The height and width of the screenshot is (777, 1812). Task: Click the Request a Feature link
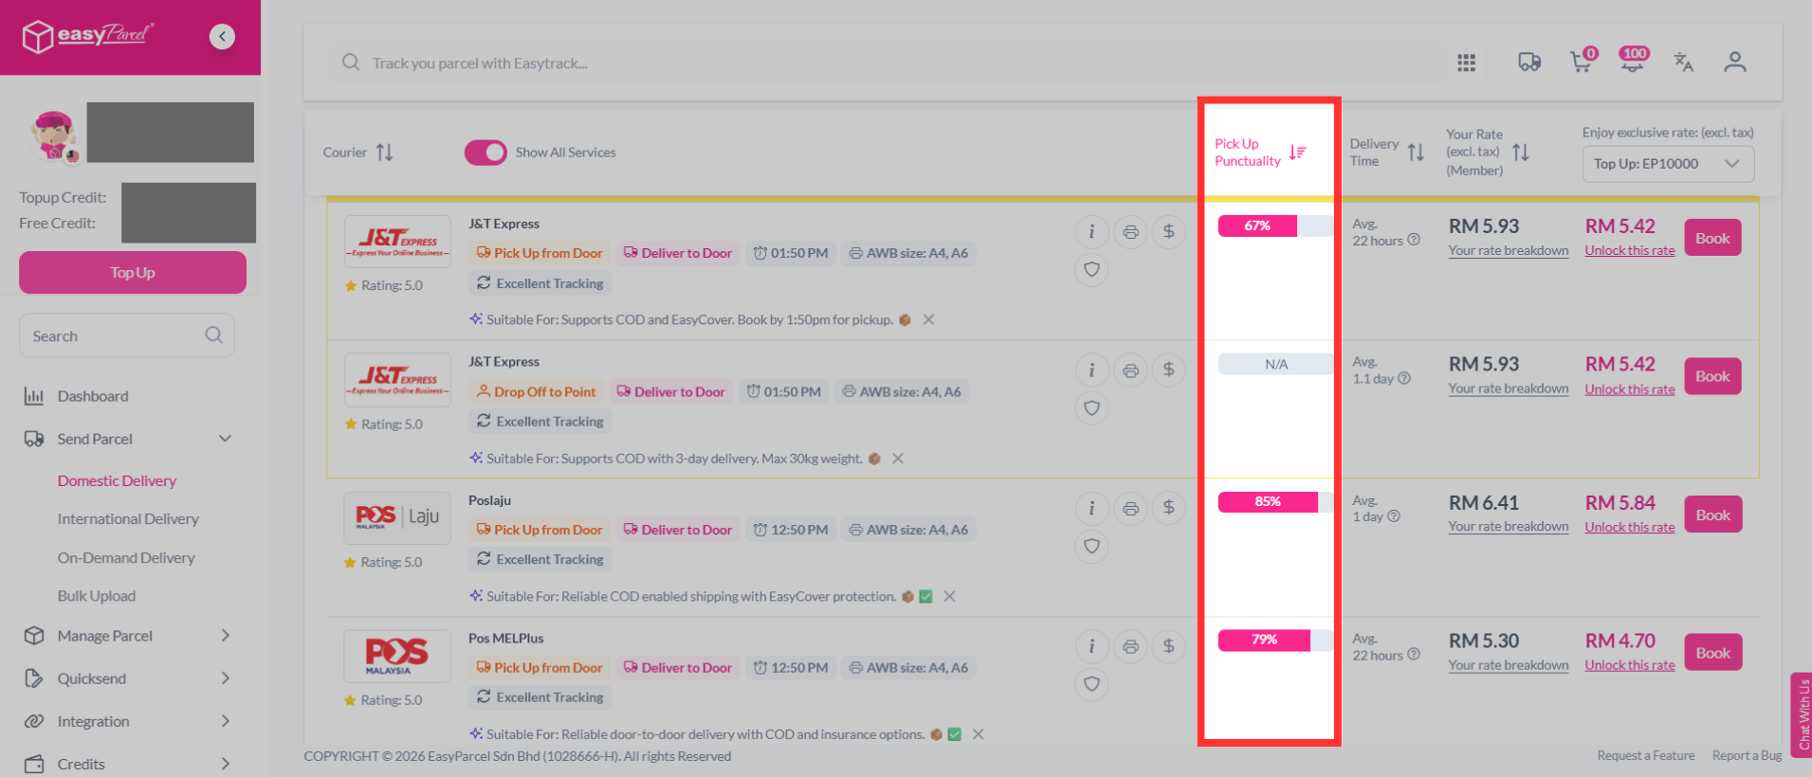[x=1646, y=755]
